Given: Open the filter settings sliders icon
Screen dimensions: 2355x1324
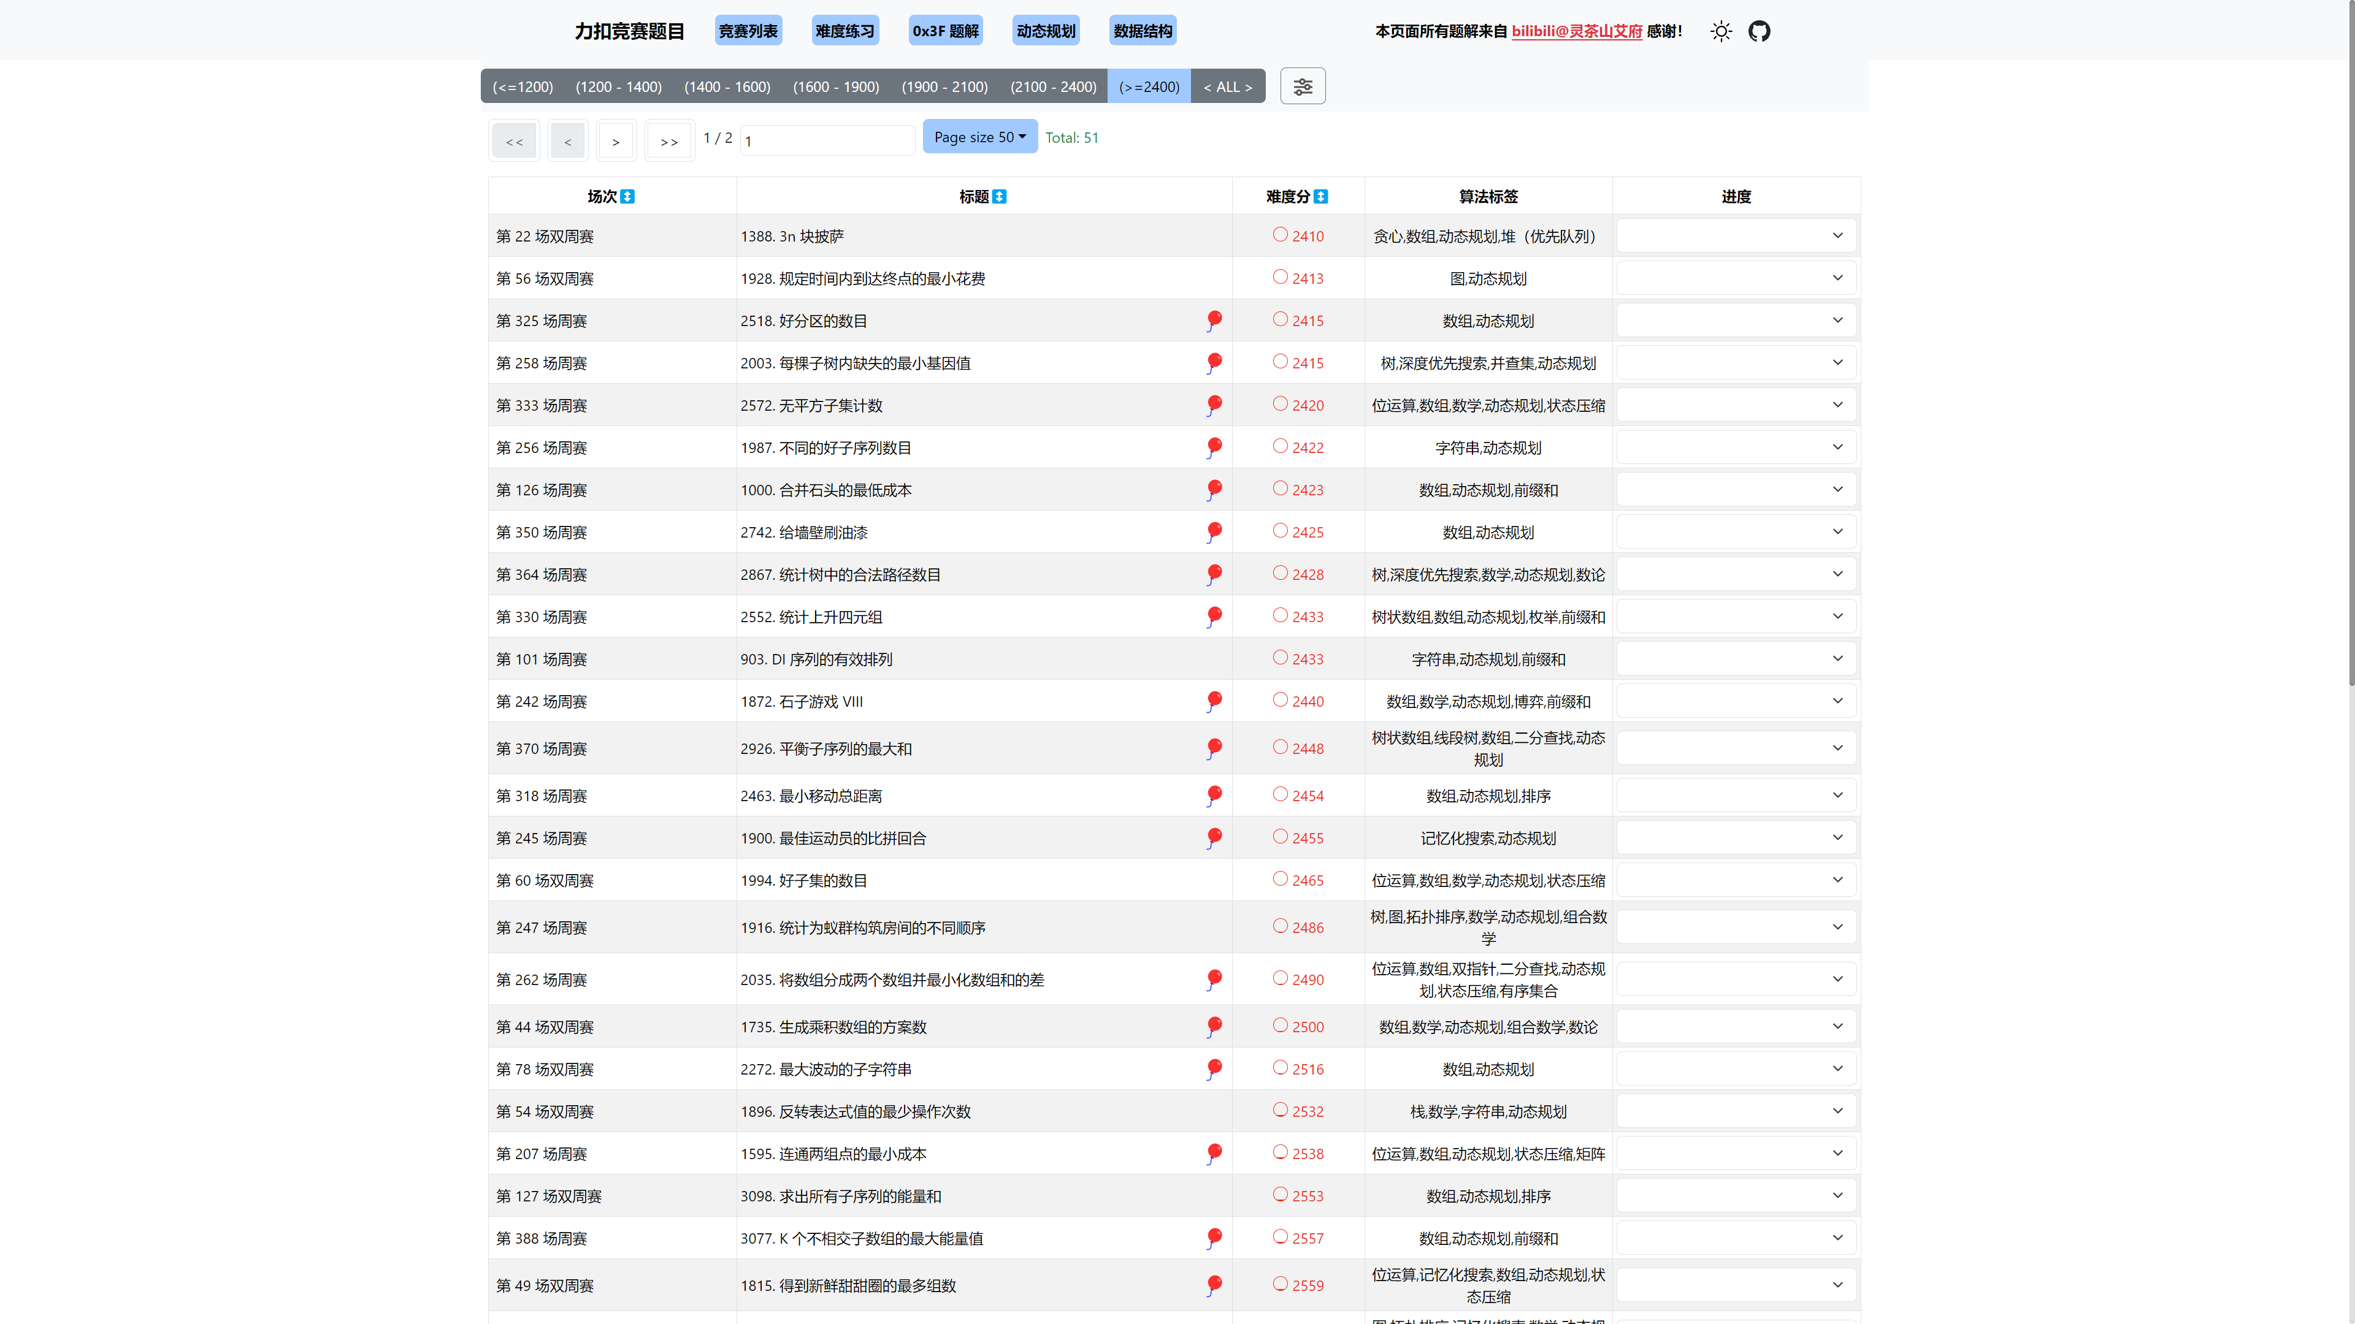Looking at the screenshot, I should point(1302,87).
